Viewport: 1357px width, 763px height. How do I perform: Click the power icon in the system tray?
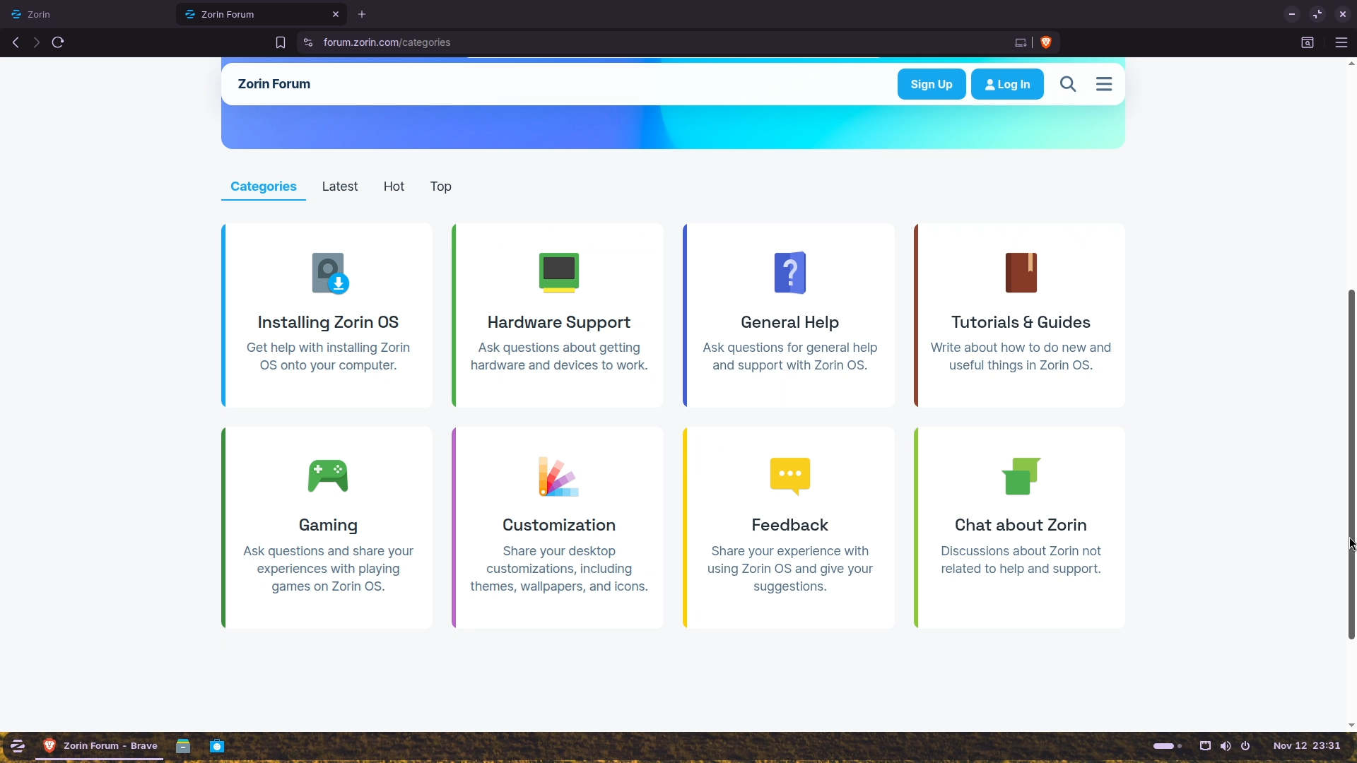point(1246,746)
